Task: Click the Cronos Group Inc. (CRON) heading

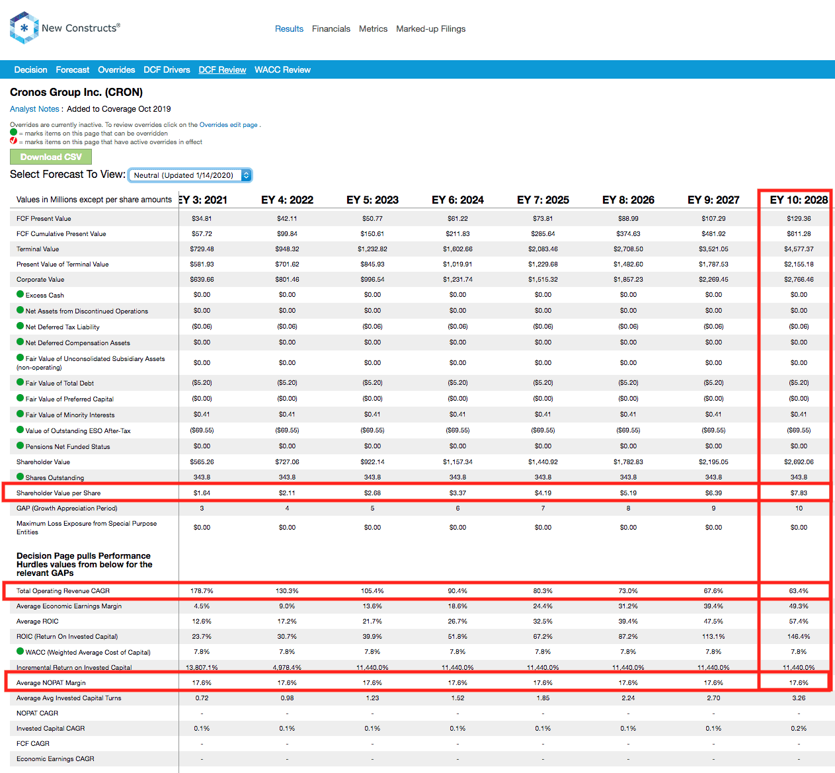Action: [76, 92]
